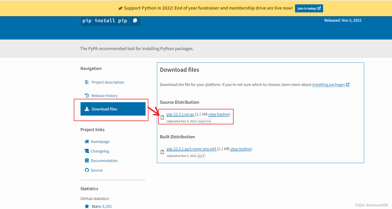Viewport: 392px width, 209px height.
Task: Click the Built Distribution heading
Action: pyautogui.click(x=177, y=137)
